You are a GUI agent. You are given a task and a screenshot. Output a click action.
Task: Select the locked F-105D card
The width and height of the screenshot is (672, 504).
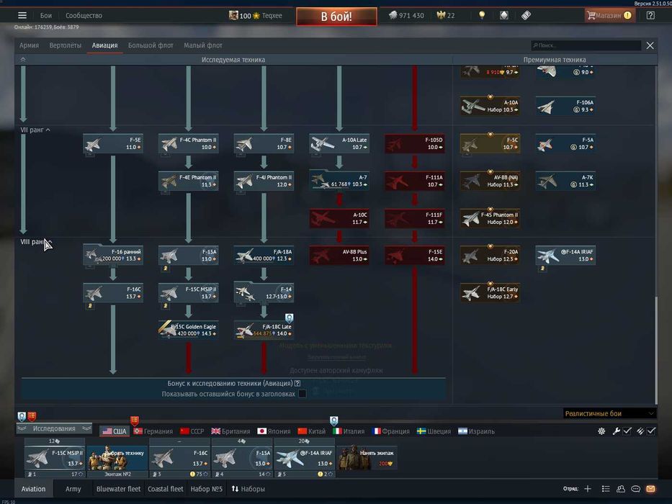click(414, 143)
